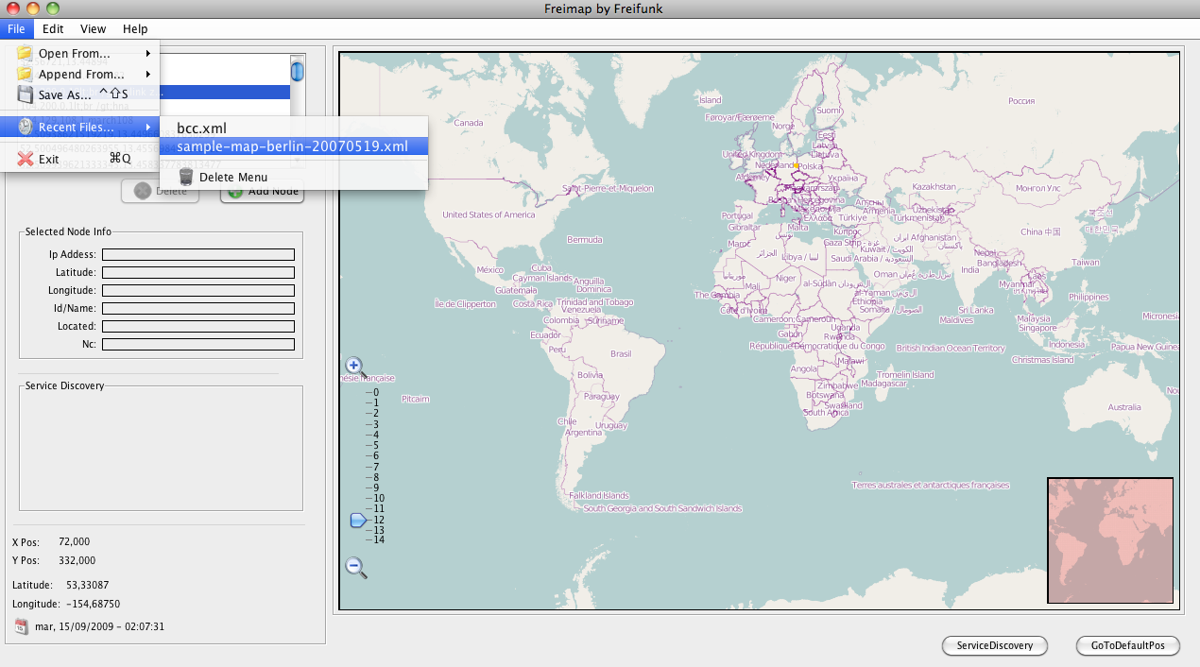Screen dimensions: 1200x667
Task: Expand the Append From submenu arrow
Action: [x=148, y=74]
